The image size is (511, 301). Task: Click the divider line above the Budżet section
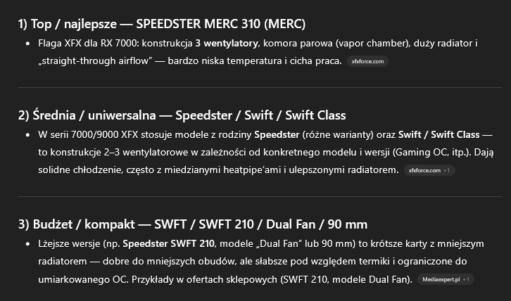(x=255, y=196)
